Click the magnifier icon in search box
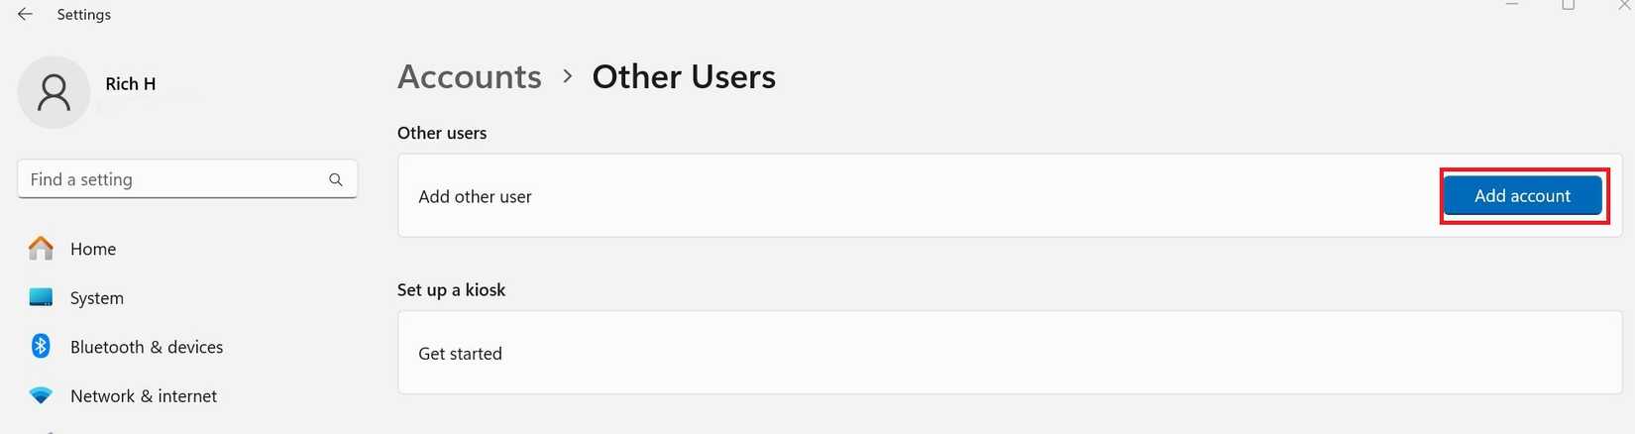 coord(336,179)
